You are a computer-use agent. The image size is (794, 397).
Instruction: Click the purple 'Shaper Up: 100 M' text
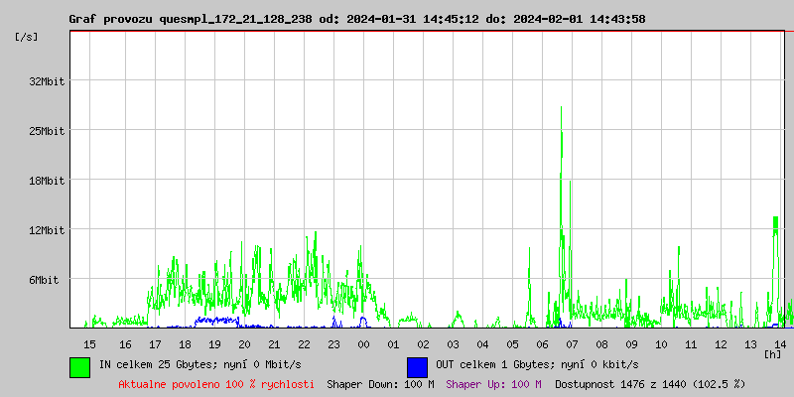point(493,384)
